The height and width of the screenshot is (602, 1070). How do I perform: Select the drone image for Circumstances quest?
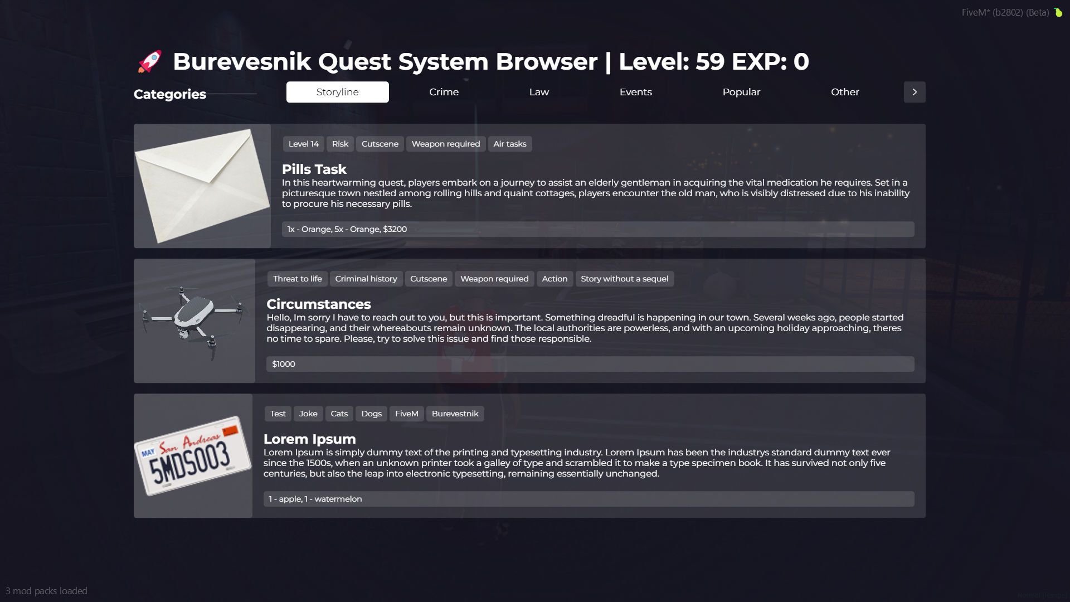[194, 321]
